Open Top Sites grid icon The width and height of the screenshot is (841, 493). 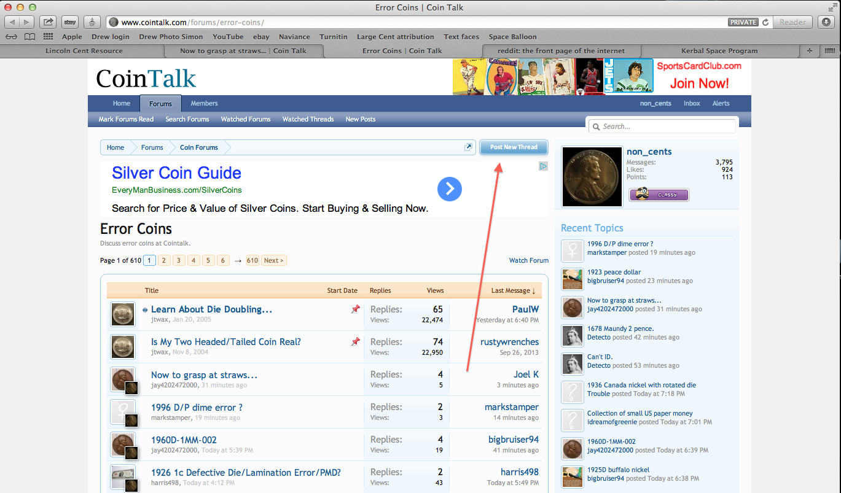(x=47, y=37)
